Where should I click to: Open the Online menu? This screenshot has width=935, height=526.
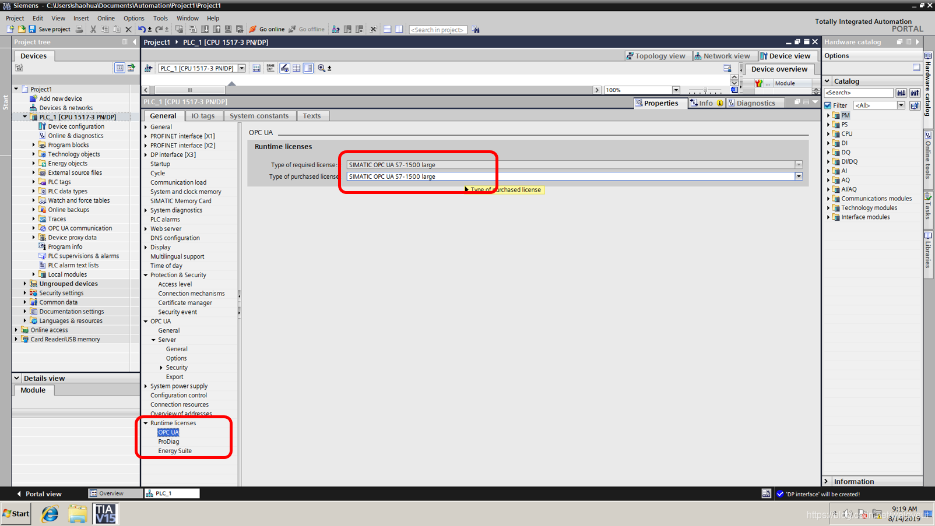point(106,18)
